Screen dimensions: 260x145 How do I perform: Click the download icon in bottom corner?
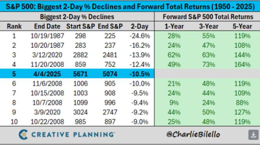tap(253, 134)
